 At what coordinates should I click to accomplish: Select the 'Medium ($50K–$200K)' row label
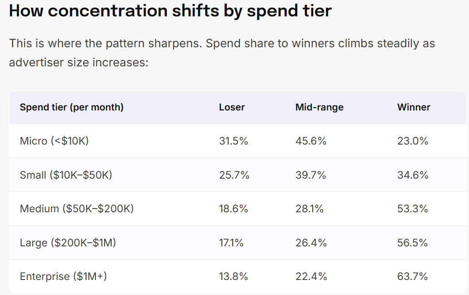[76, 209]
